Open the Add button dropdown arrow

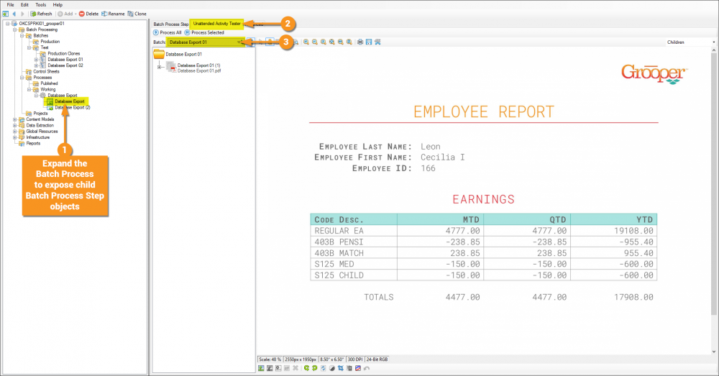pos(75,14)
